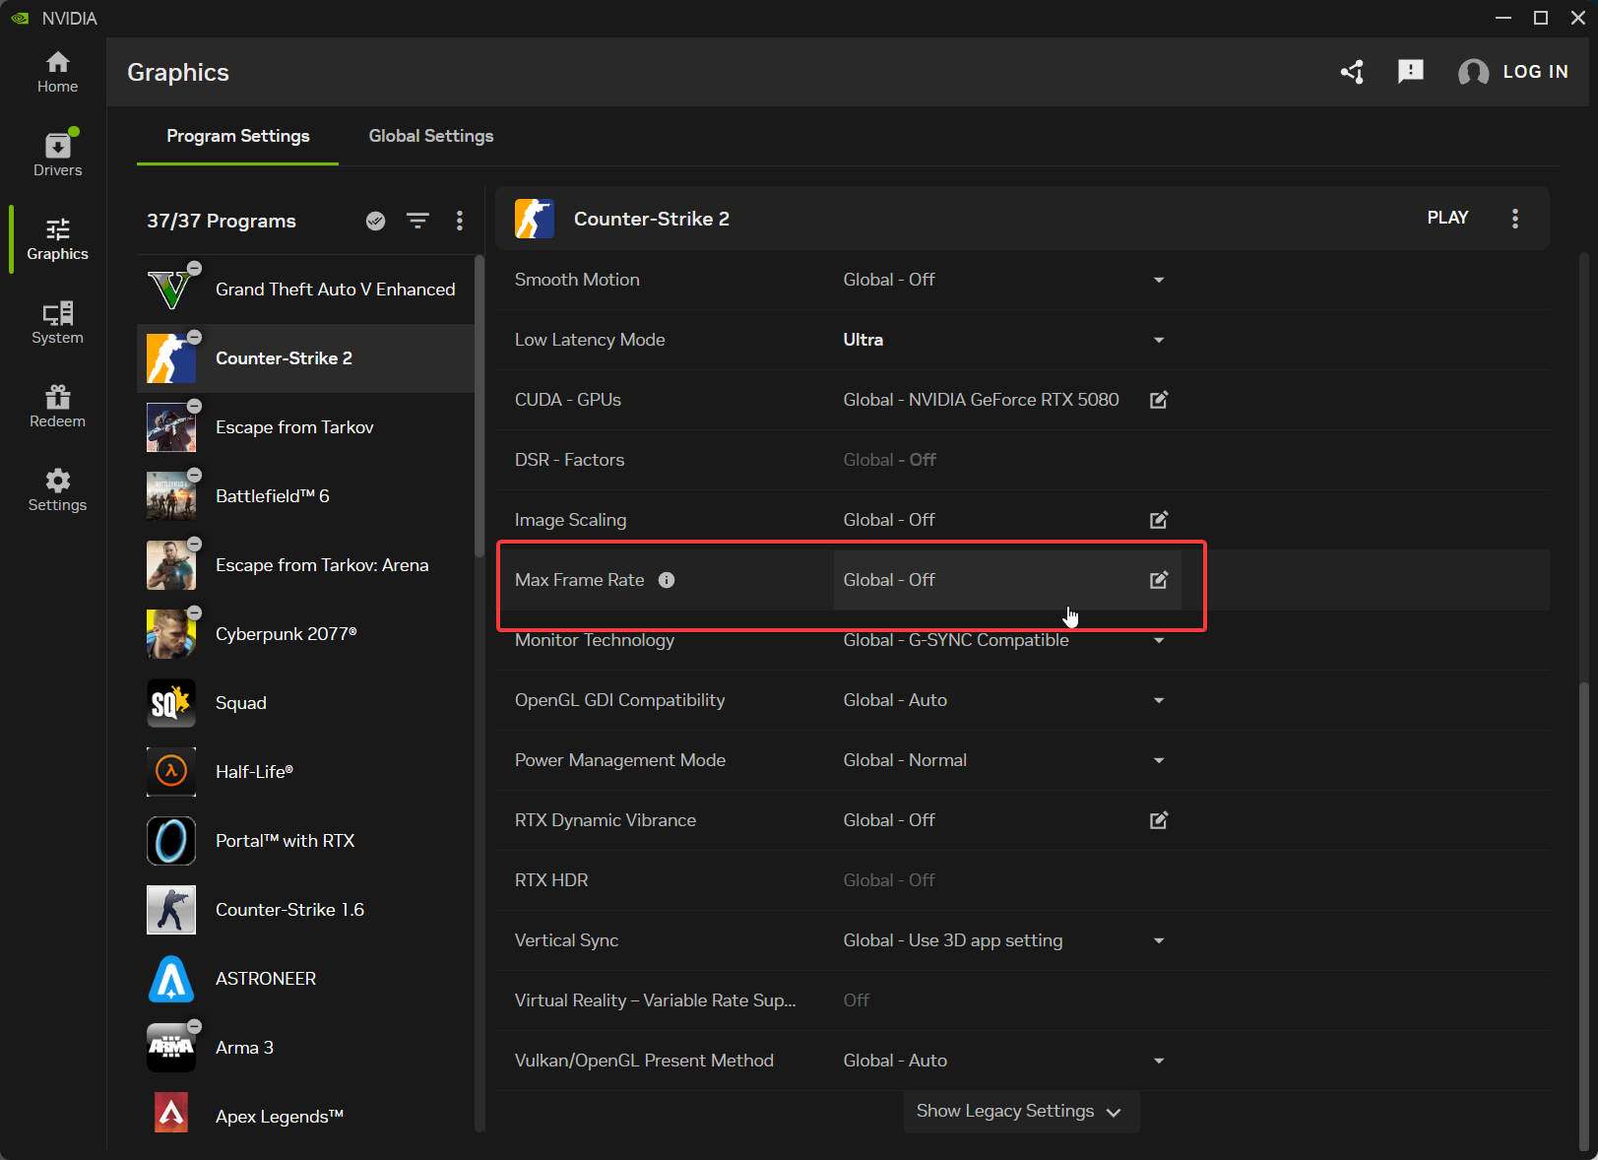Select Cyberpunk 2077 in program list

click(305, 634)
